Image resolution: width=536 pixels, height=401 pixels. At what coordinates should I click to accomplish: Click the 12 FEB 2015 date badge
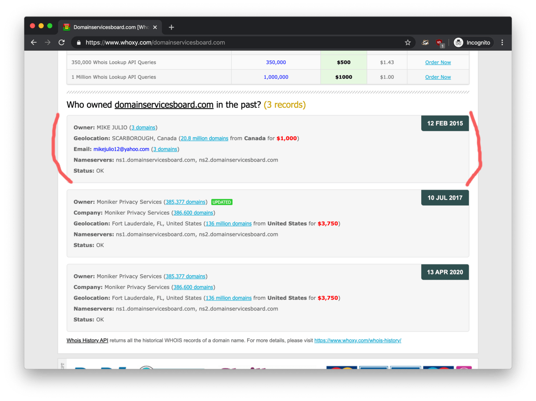[445, 123]
